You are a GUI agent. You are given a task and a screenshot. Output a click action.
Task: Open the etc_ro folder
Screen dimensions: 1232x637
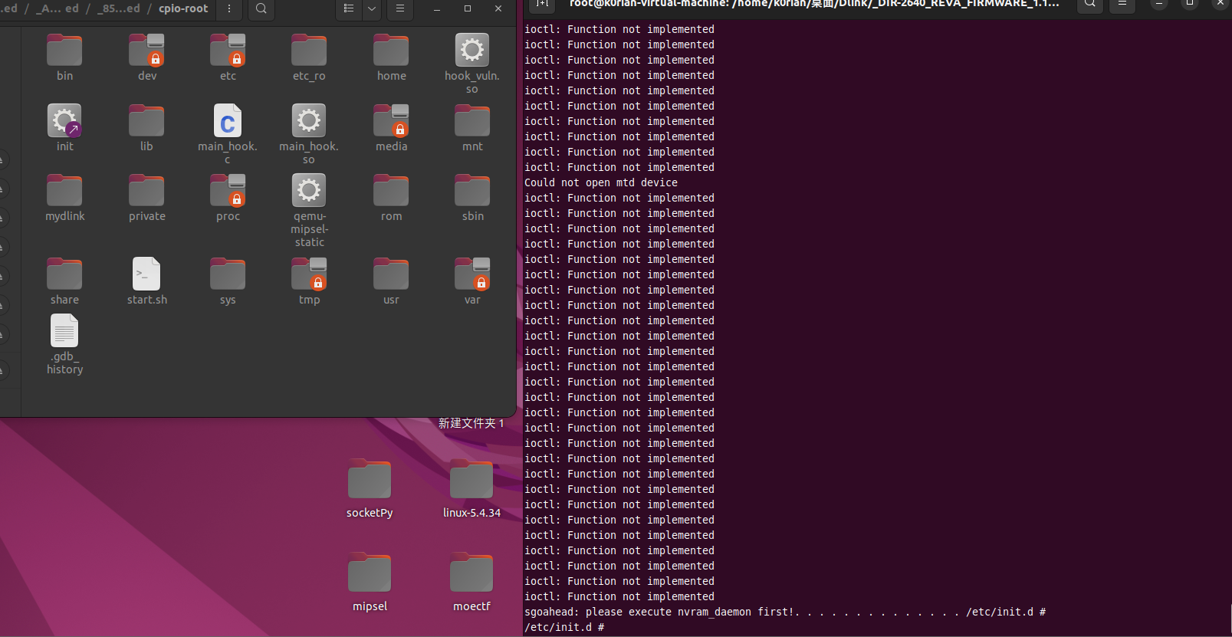[309, 57]
